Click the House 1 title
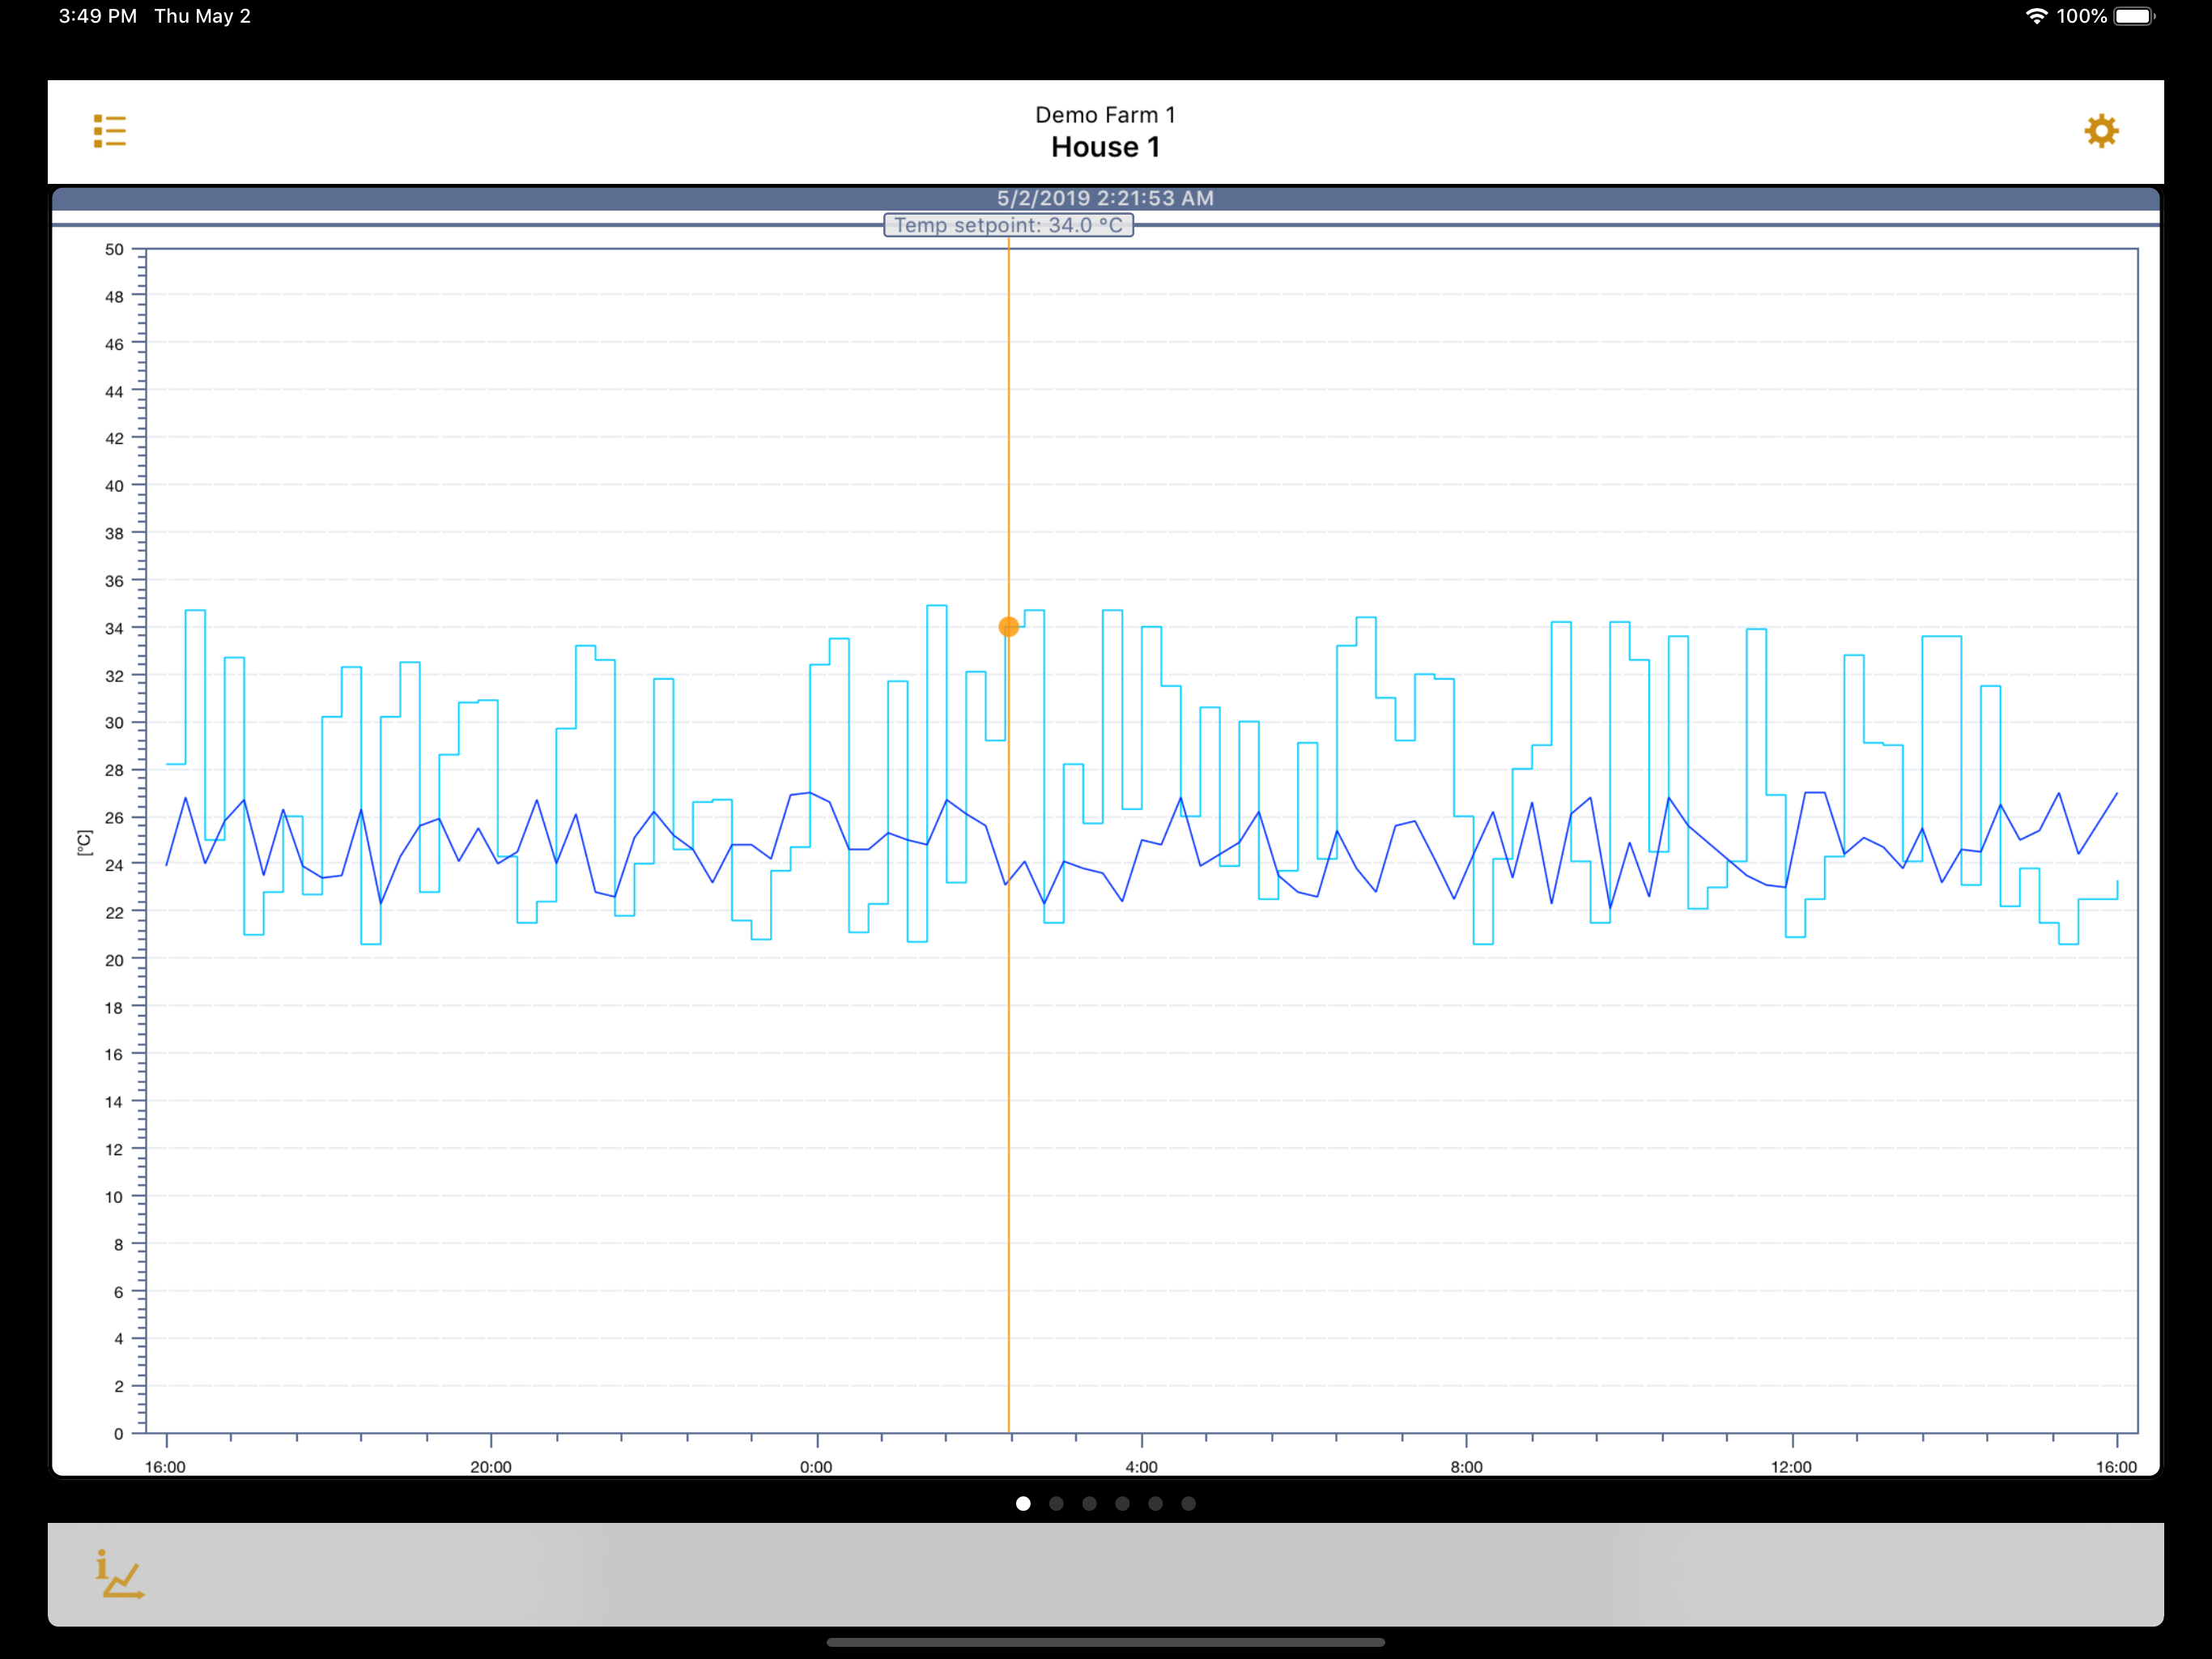Viewport: 2212px width, 1659px height. tap(1105, 147)
